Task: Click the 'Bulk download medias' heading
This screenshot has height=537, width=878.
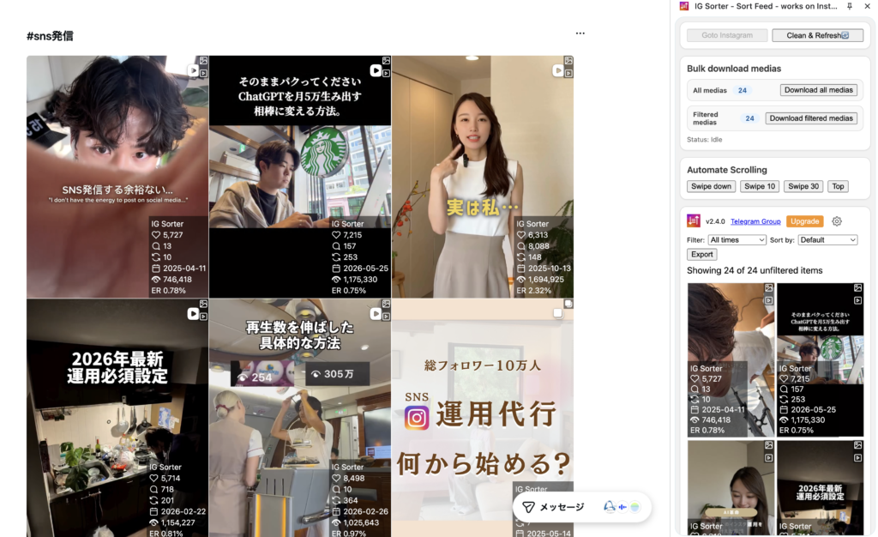Action: tap(734, 69)
